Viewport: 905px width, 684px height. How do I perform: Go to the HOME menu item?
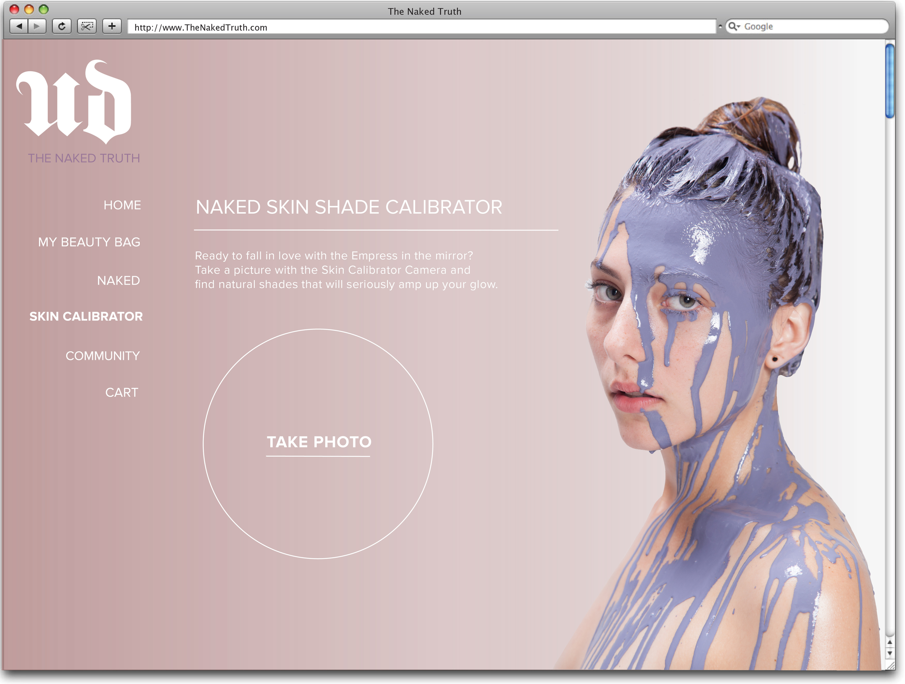tap(122, 205)
